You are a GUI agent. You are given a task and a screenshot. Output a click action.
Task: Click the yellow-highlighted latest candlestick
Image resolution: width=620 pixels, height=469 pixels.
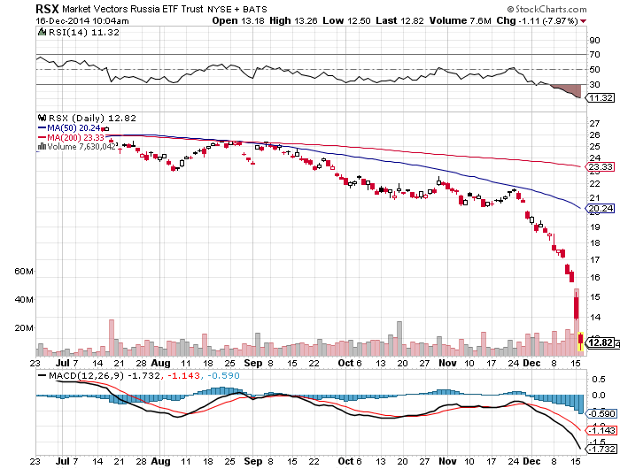580,341
